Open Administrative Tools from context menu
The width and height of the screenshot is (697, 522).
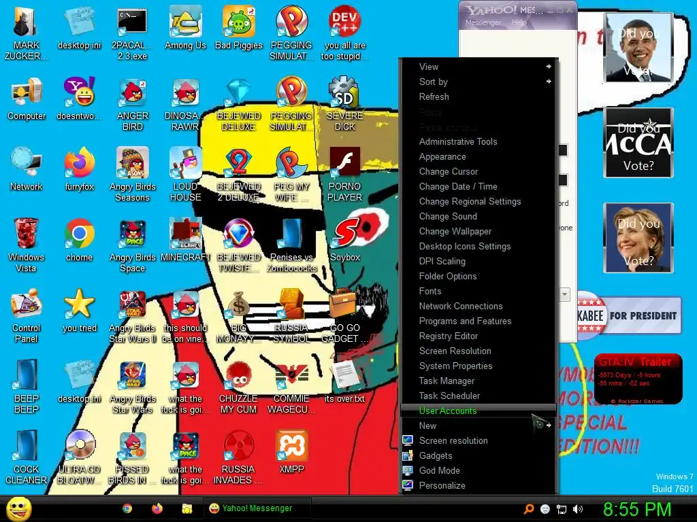click(x=479, y=141)
